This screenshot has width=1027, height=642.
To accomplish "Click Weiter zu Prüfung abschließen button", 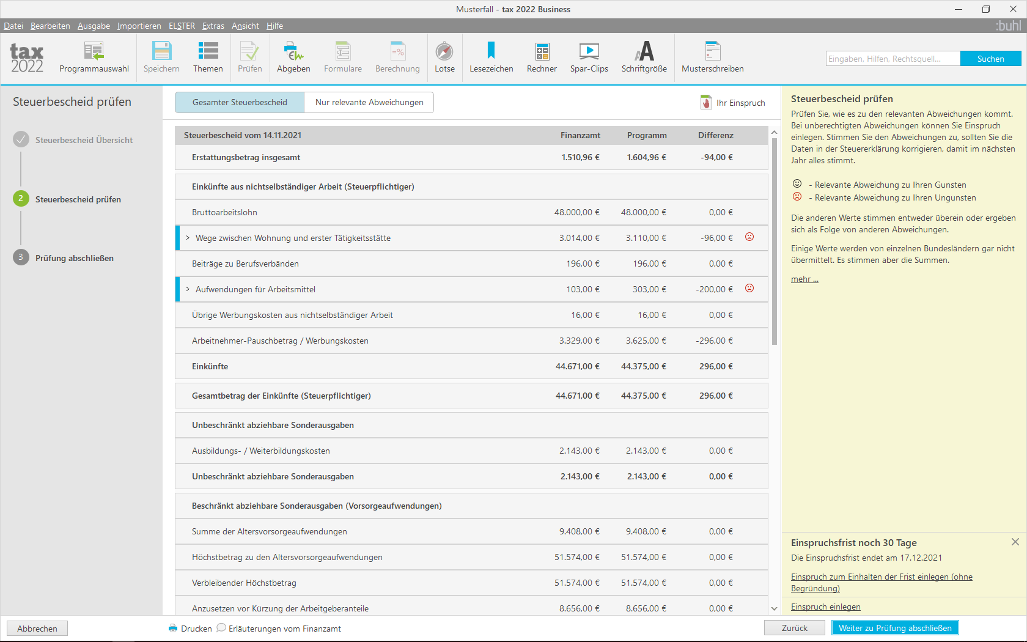I will point(895,628).
